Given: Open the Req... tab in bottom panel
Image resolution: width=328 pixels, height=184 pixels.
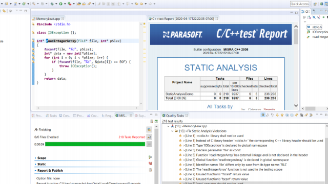Looking at the screenshot, I should pyautogui.click(x=107, y=116).
